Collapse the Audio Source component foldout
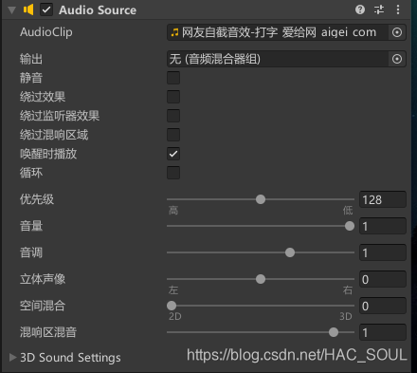 coord(12,10)
